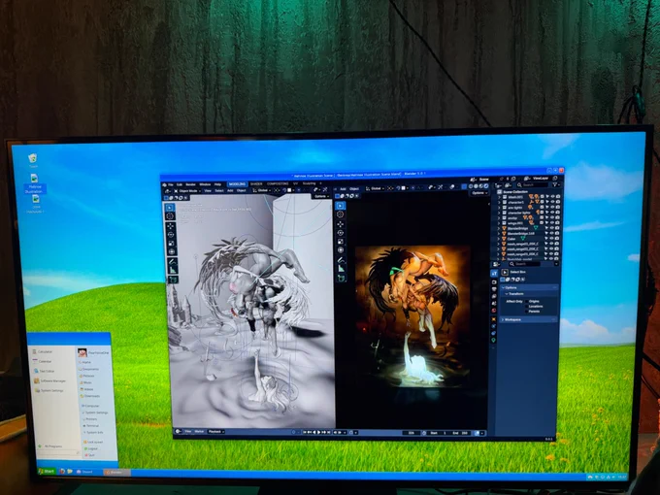Launch Firefox from the taskbar quick launch
Image resolution: width=660 pixels, height=495 pixels.
[x=62, y=471]
